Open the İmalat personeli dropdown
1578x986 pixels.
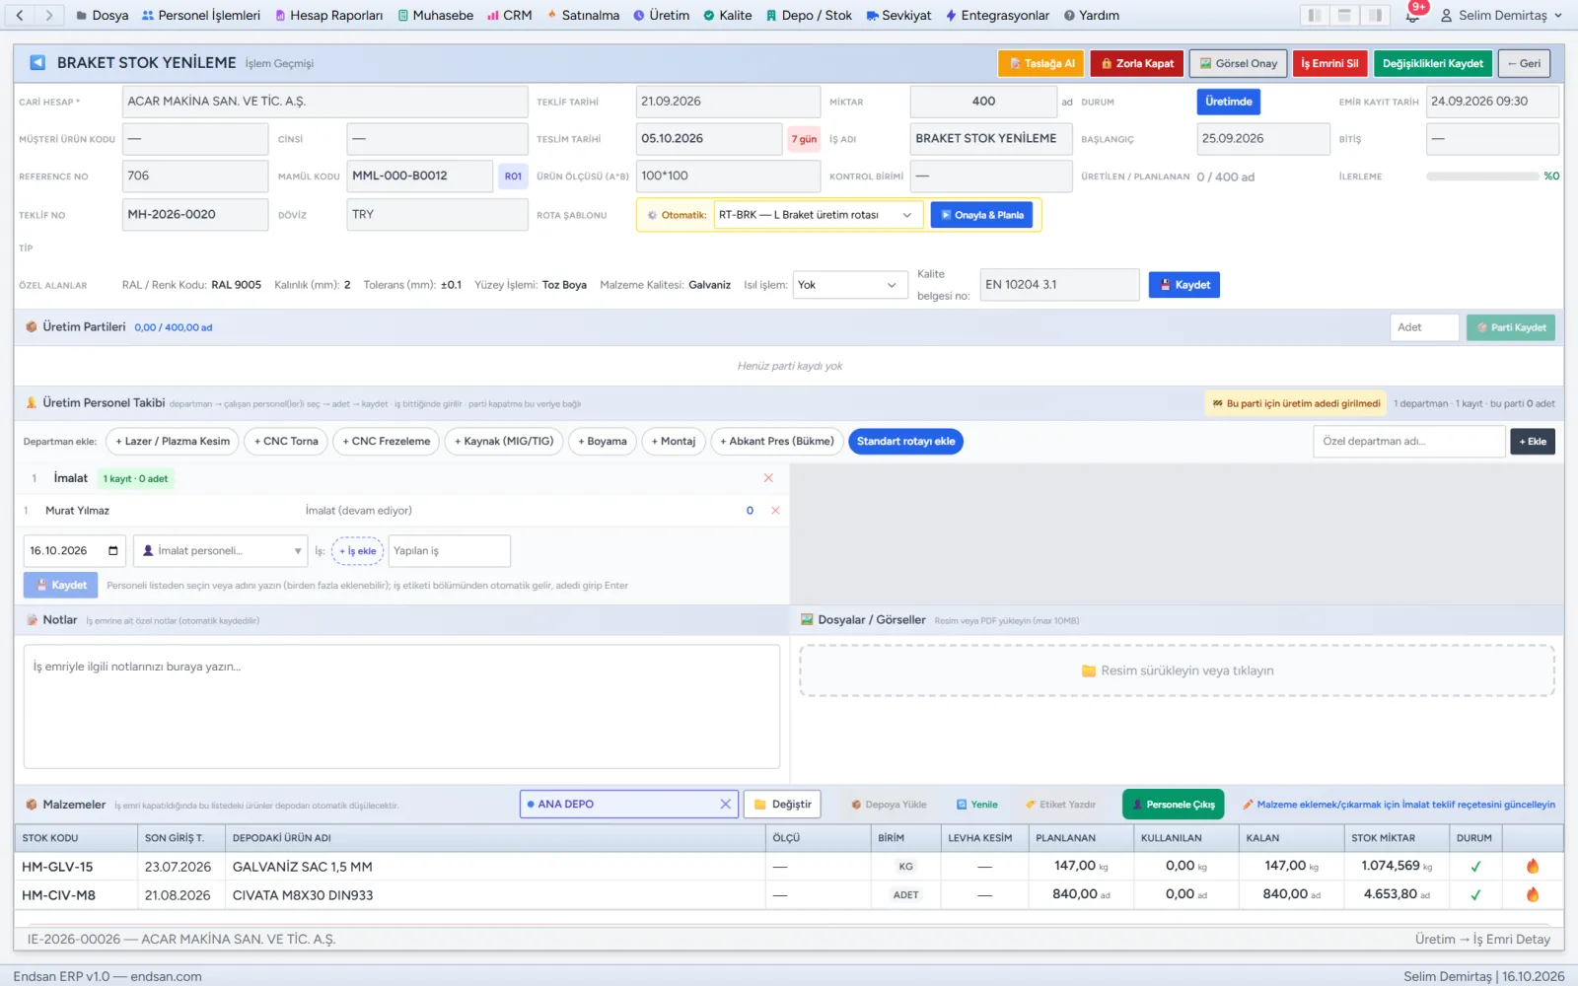[x=222, y=551]
